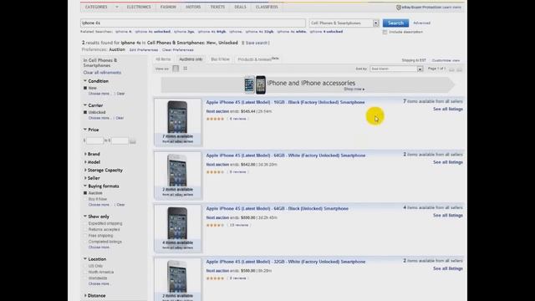Image resolution: width=535 pixels, height=301 pixels.
Task: Open the Fashion menu item
Action: (x=168, y=8)
